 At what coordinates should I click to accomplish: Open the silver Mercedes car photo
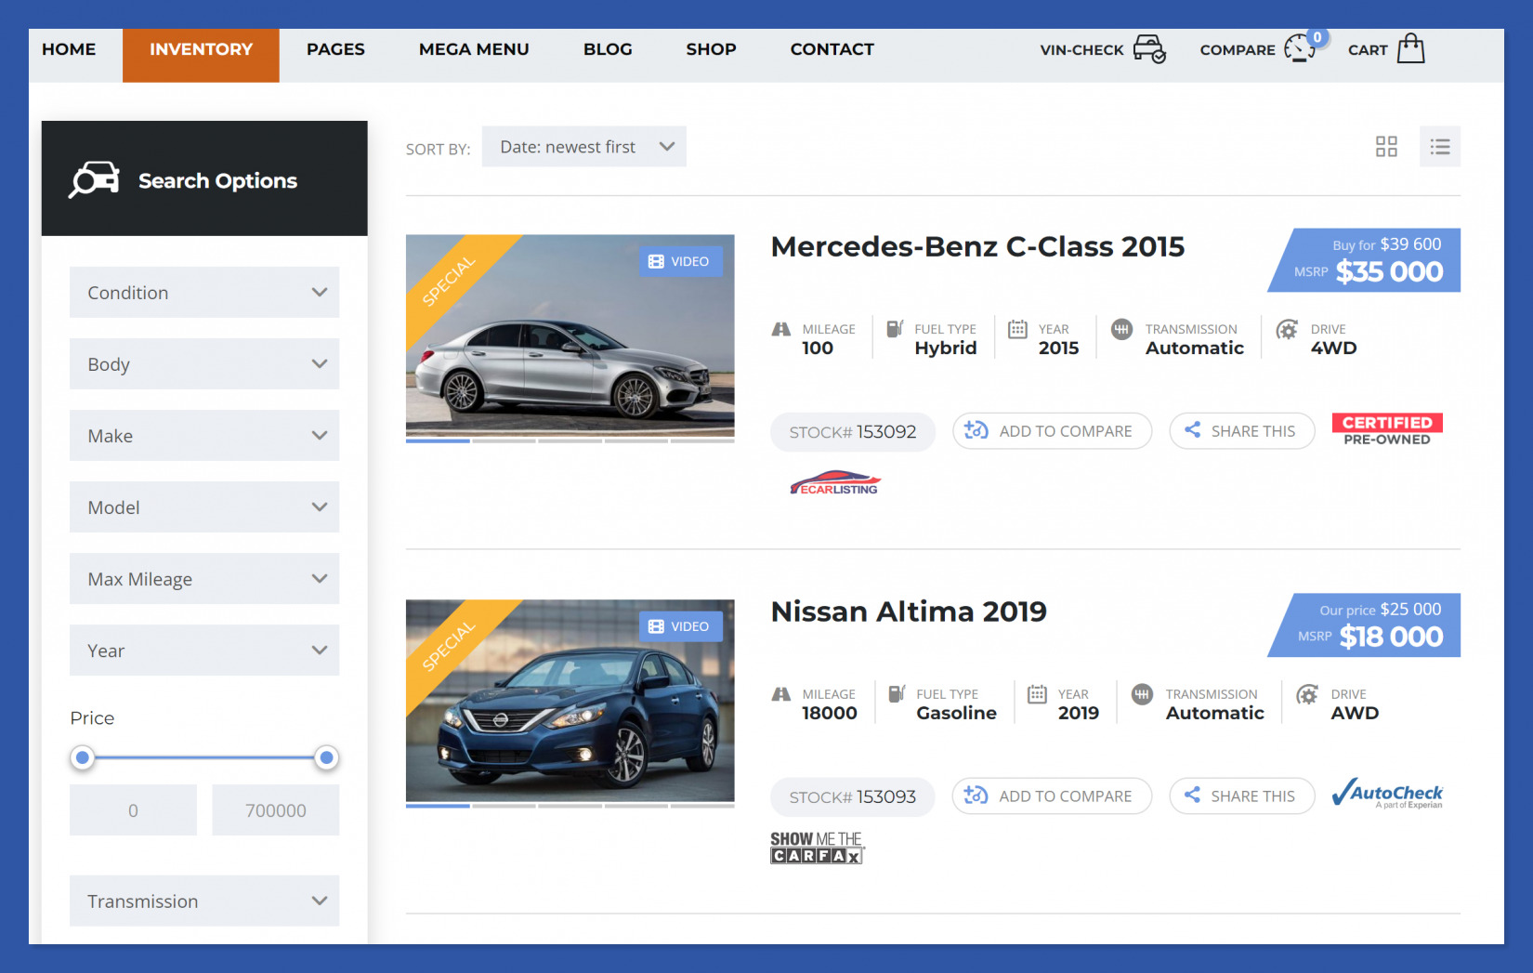(x=570, y=335)
